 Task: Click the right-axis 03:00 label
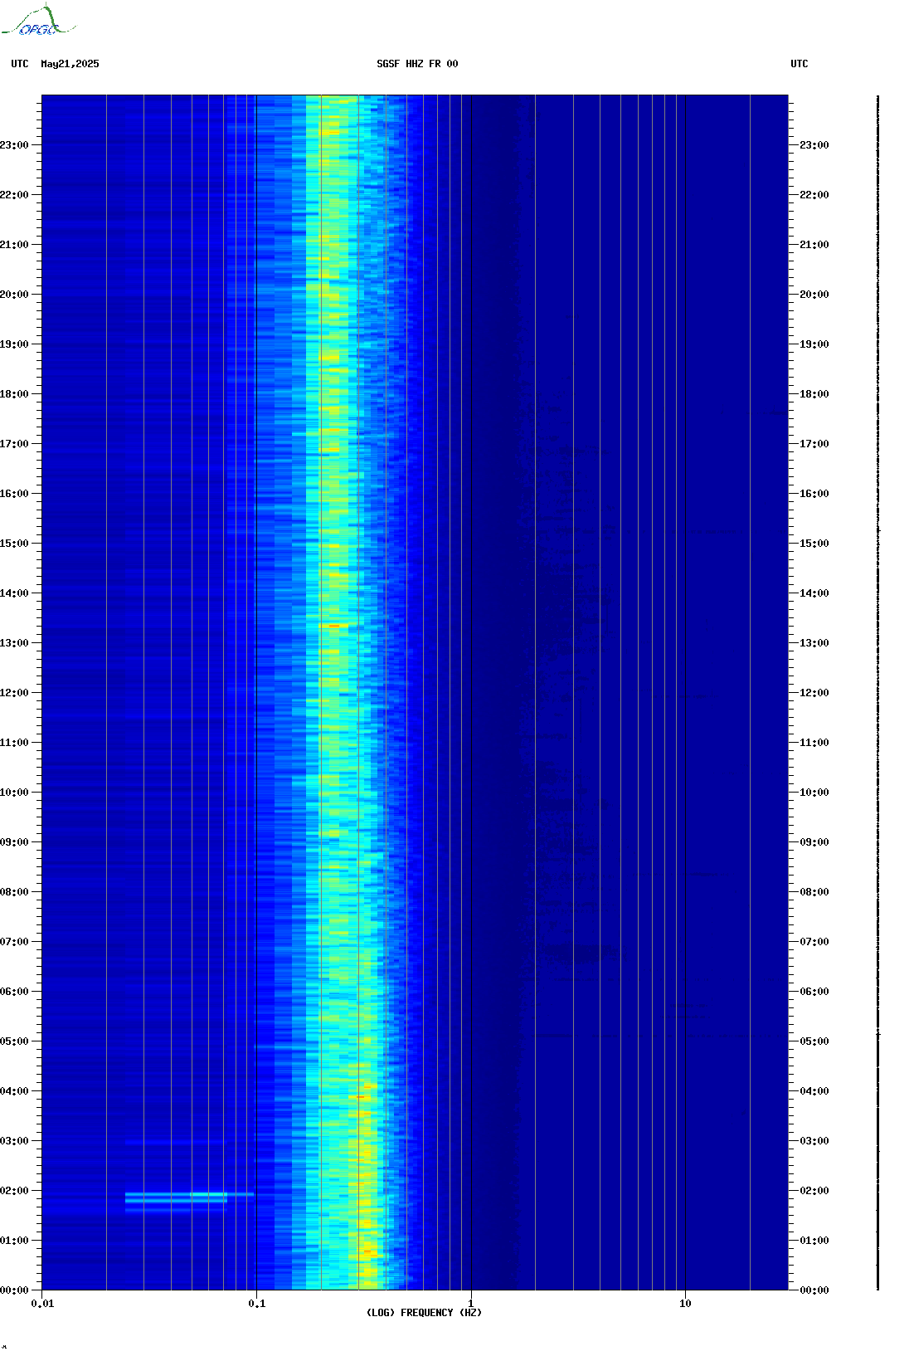tap(814, 1141)
